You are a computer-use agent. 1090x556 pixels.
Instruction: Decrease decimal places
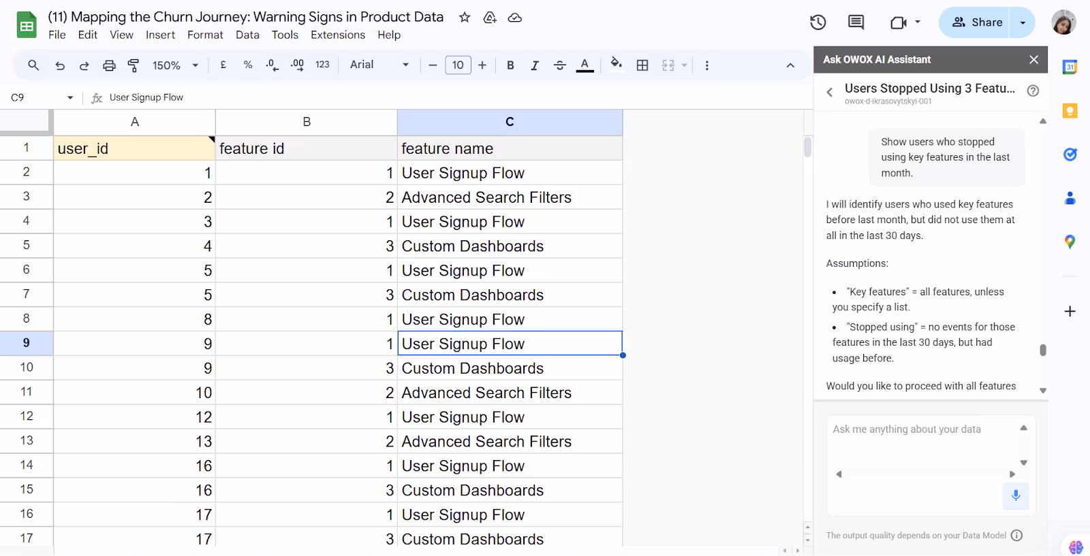click(272, 65)
